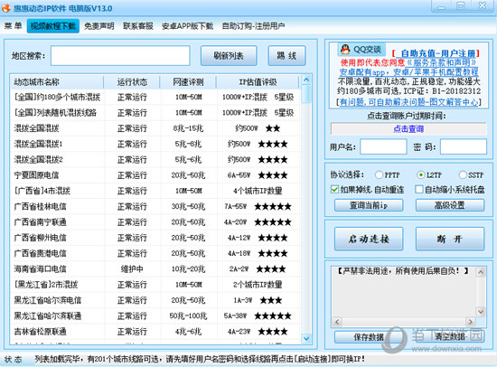Sort by 动态城市名称 column header

tap(57, 82)
